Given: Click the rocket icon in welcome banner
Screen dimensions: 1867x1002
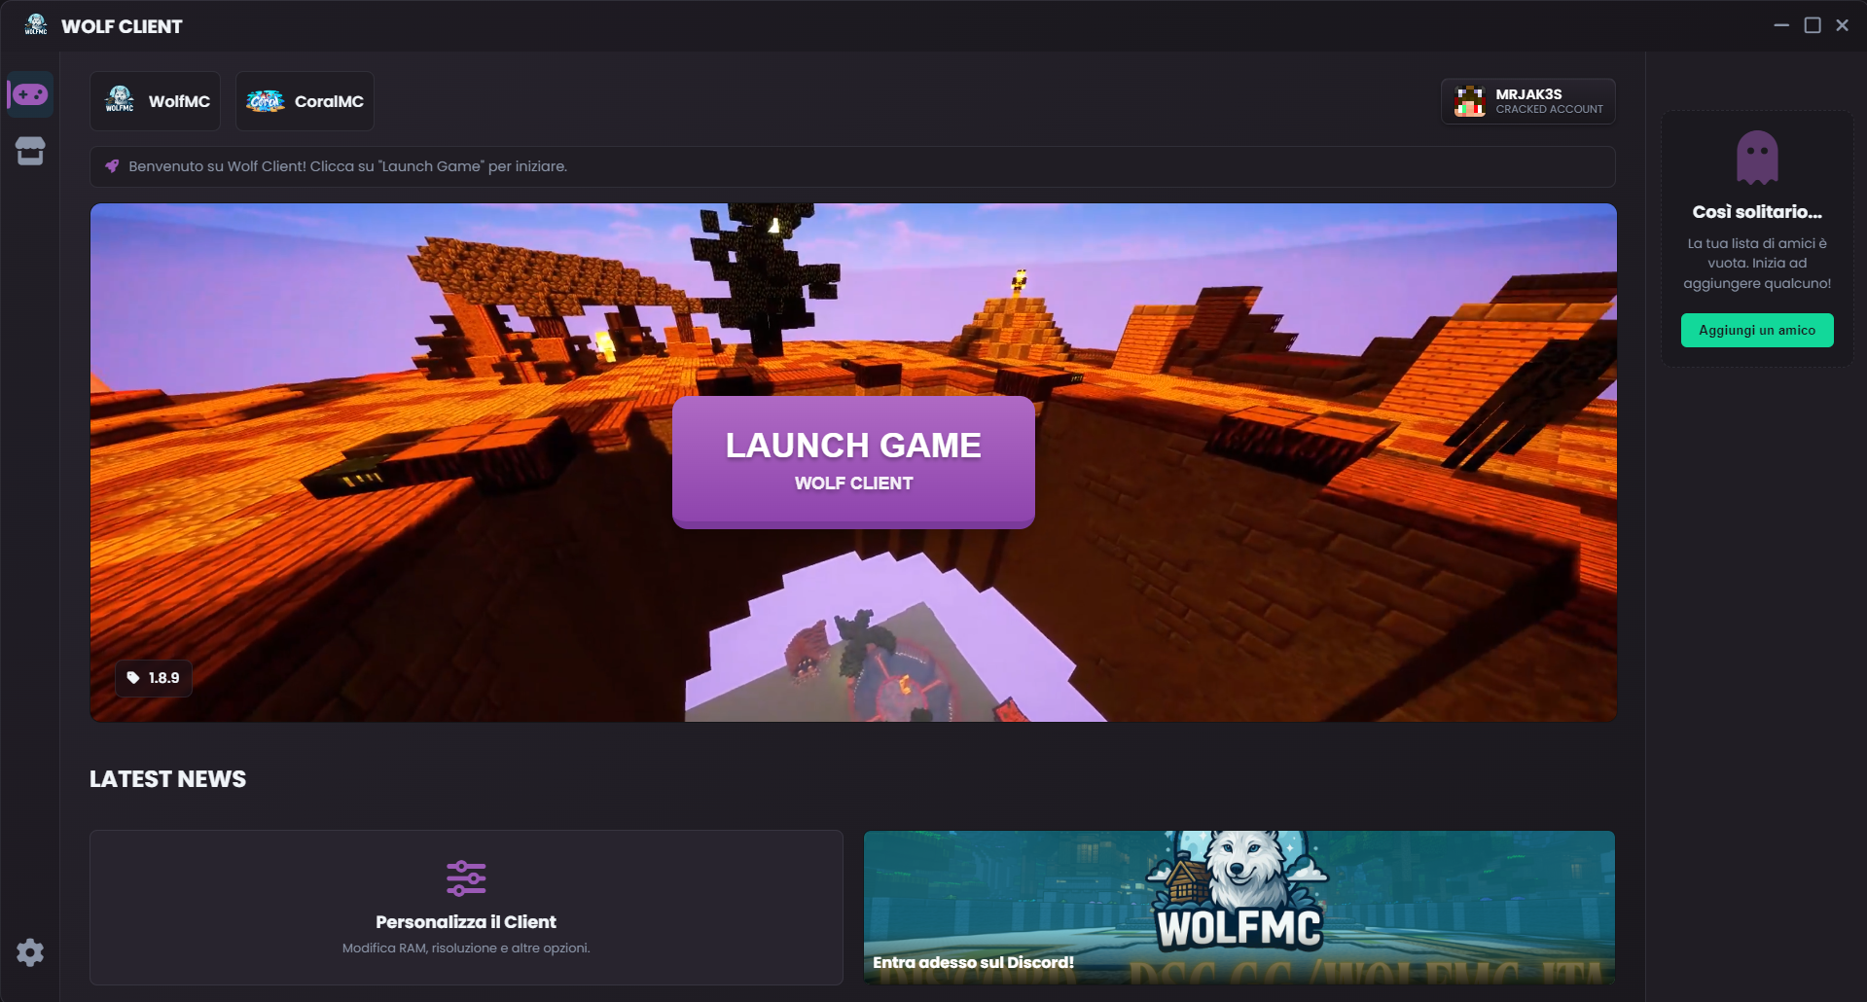Looking at the screenshot, I should pos(112,166).
